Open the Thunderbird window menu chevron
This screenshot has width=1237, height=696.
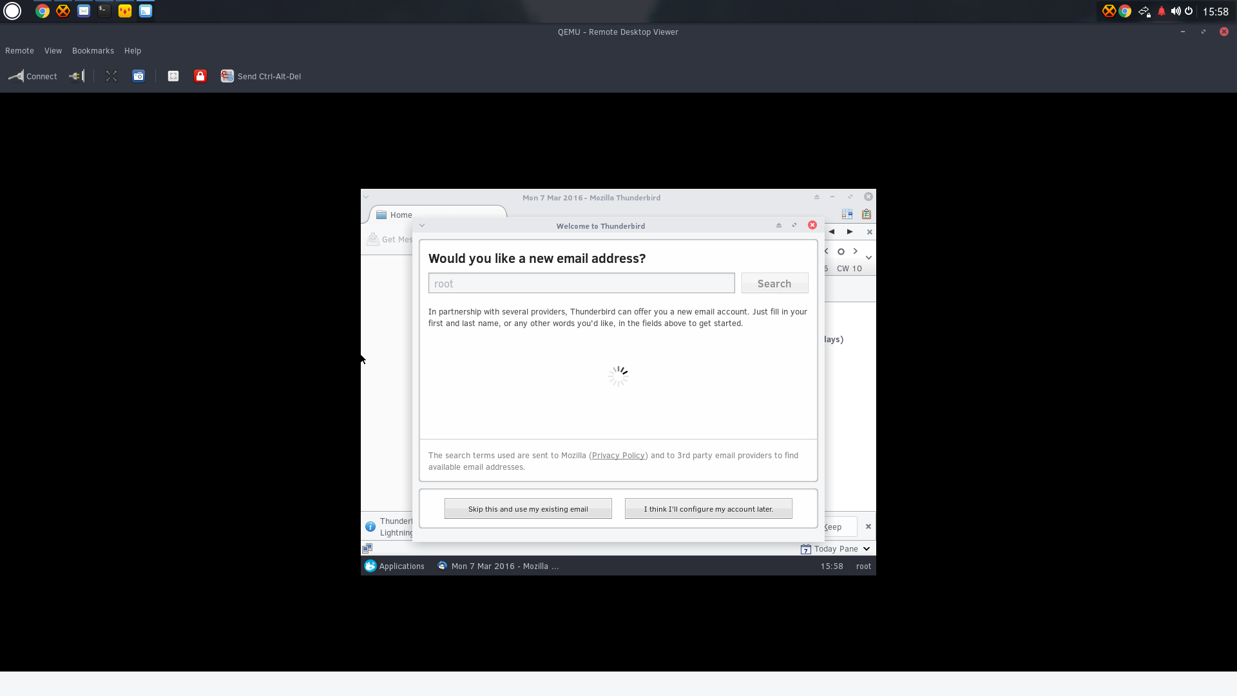click(366, 197)
